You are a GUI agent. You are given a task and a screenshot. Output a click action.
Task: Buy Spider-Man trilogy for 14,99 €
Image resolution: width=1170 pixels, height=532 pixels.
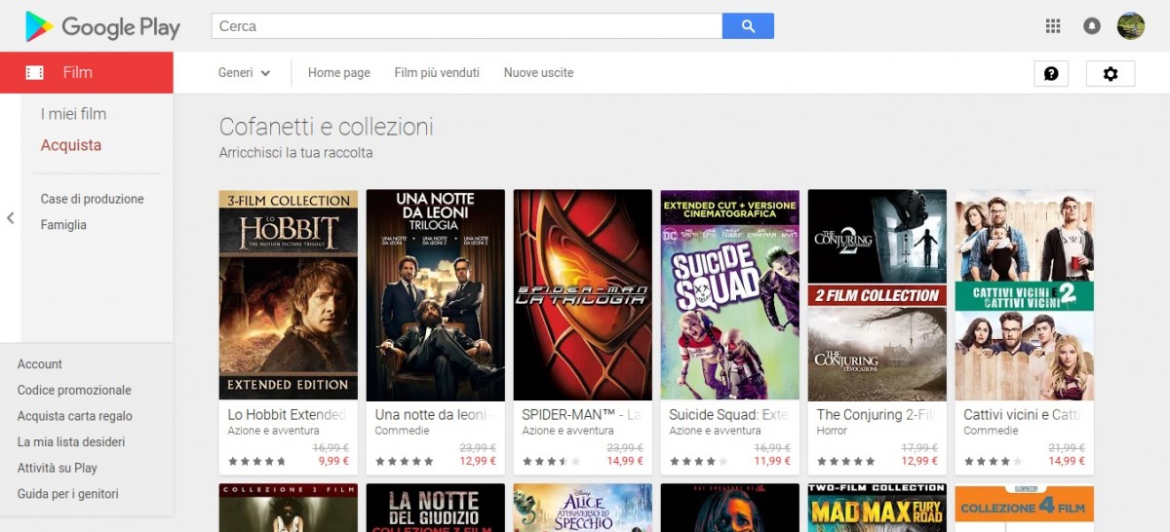pos(625,461)
